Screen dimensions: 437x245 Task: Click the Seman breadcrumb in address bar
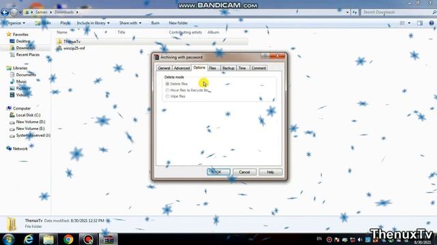coord(41,12)
